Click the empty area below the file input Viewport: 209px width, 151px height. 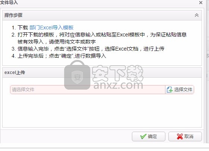tap(102, 110)
